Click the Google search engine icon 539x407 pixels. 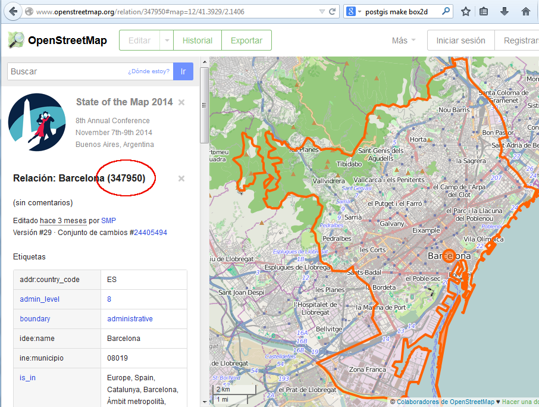pos(350,11)
